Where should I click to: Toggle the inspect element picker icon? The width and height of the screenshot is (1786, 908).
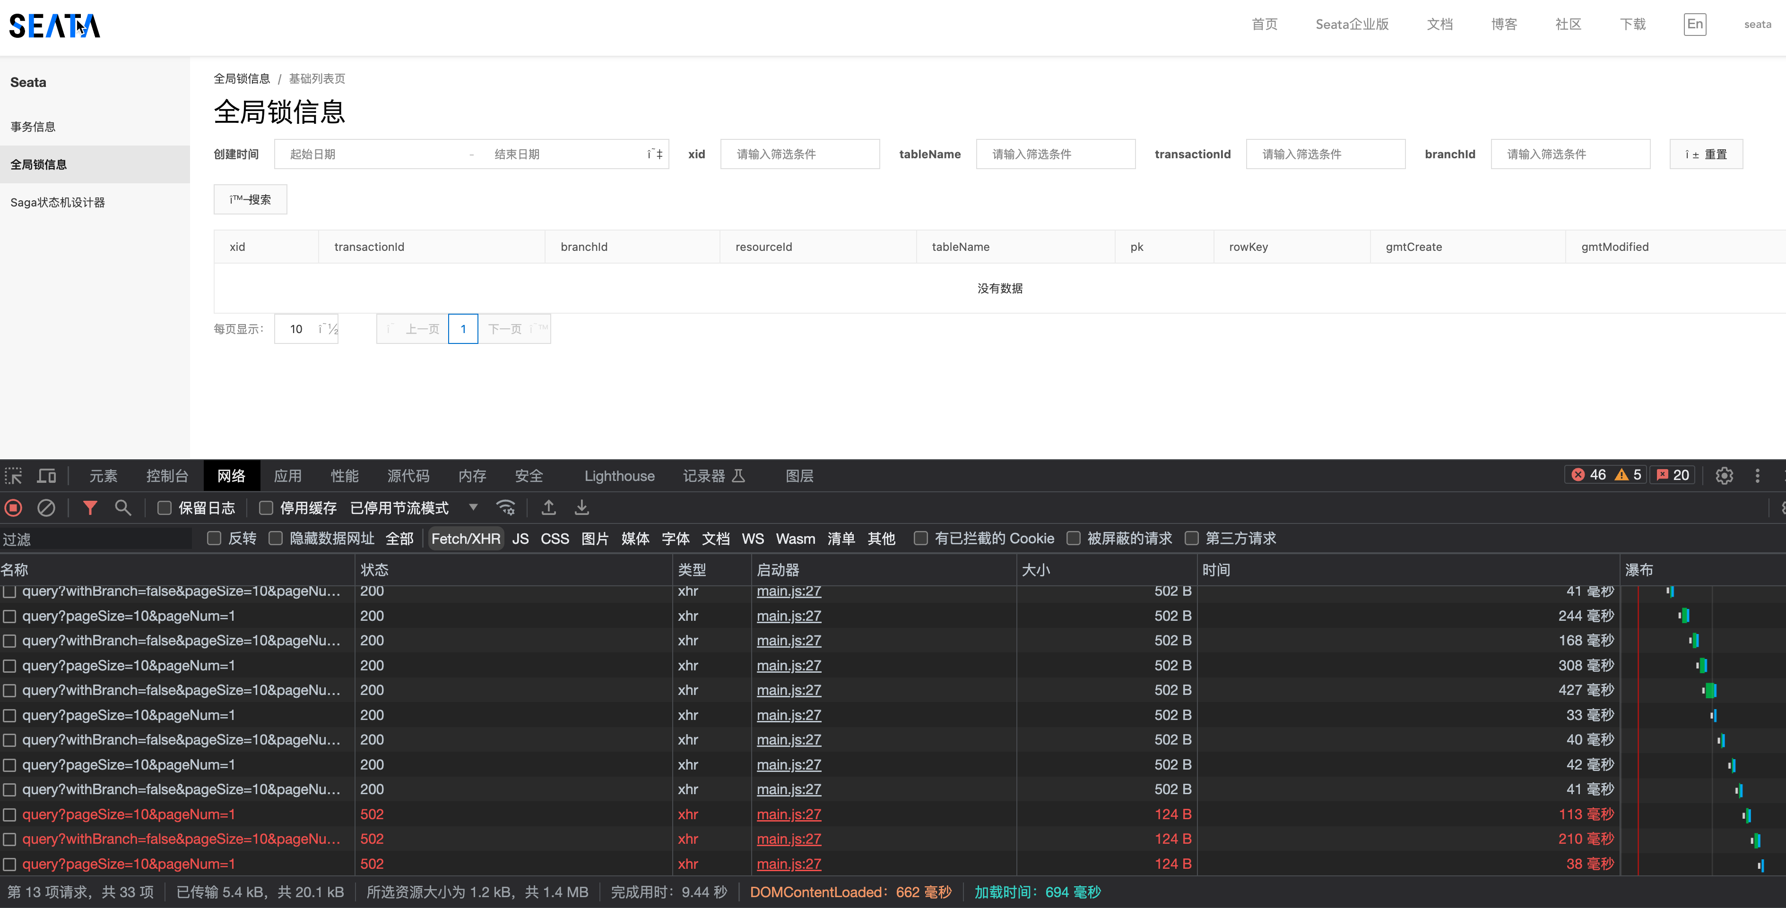pyautogui.click(x=14, y=476)
